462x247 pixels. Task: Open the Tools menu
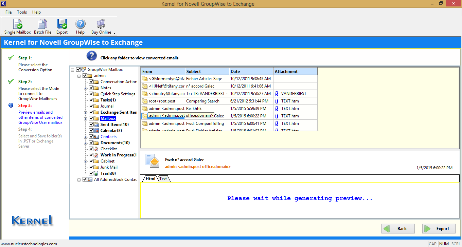(x=22, y=12)
